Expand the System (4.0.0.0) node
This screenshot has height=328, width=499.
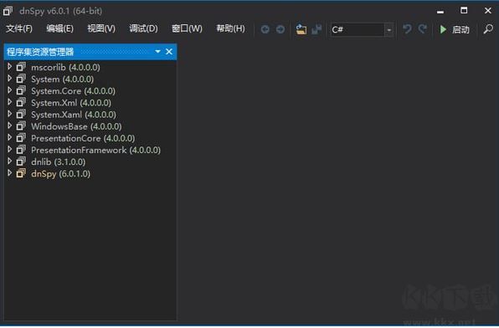9,79
